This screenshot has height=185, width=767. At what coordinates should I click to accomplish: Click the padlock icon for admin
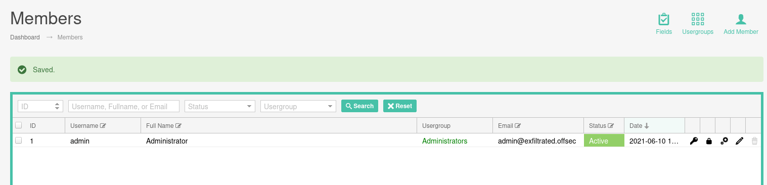pos(709,141)
